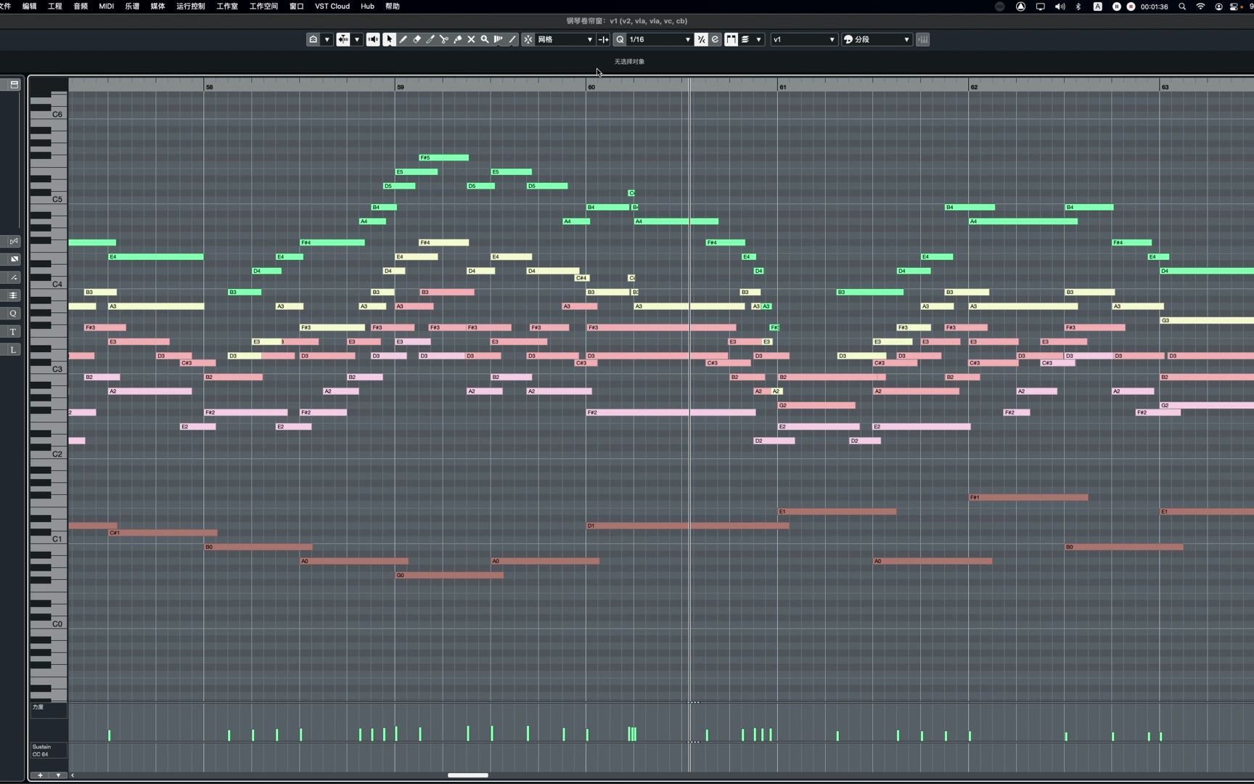Click the apply quantize icon
This screenshot has height=784, width=1254.
click(701, 39)
